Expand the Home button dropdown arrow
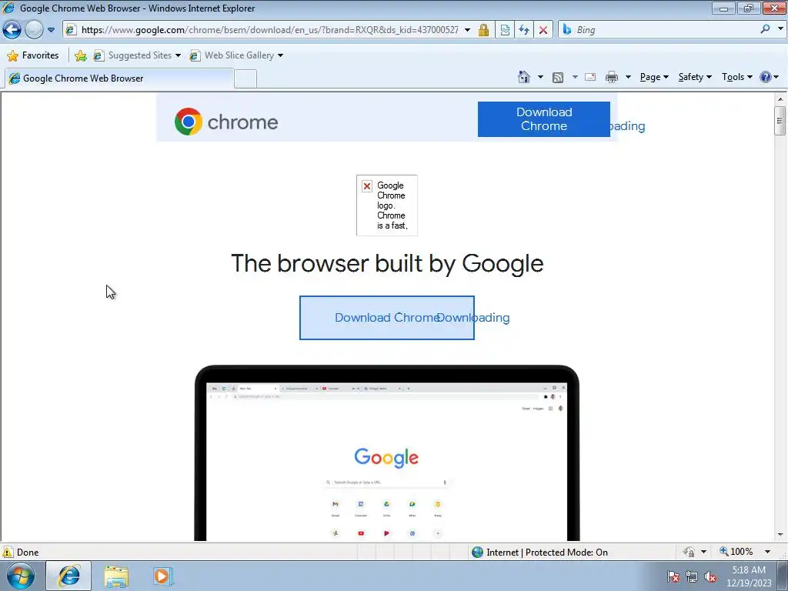788x591 pixels. [540, 77]
